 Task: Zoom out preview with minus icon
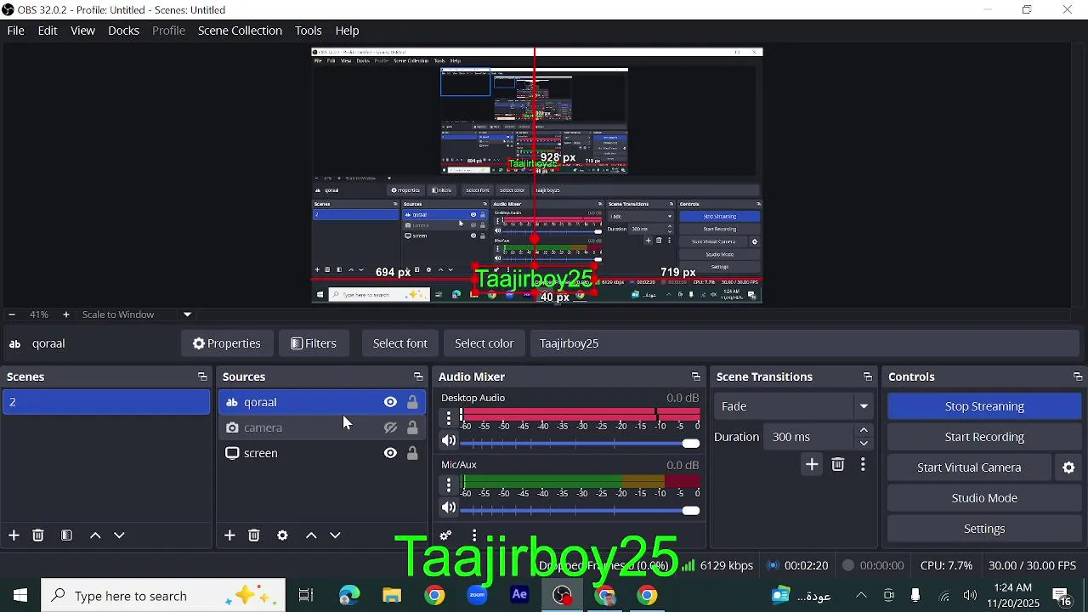[x=12, y=314]
